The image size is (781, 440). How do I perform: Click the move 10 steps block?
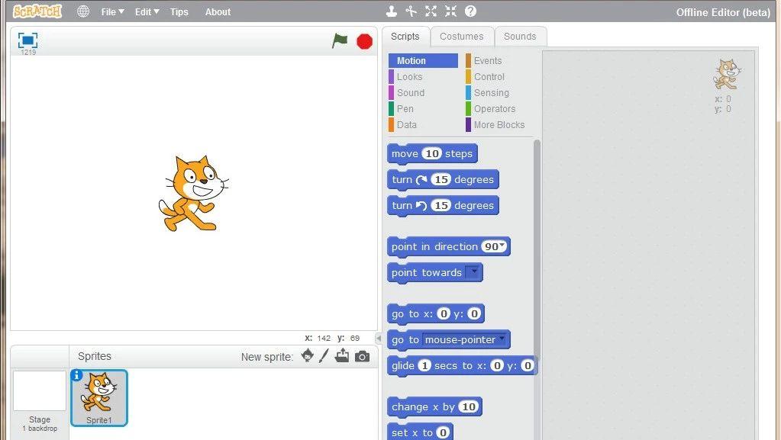tap(432, 154)
